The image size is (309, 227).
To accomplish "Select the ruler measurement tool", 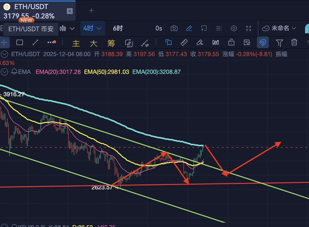I will pyautogui.click(x=184, y=42).
